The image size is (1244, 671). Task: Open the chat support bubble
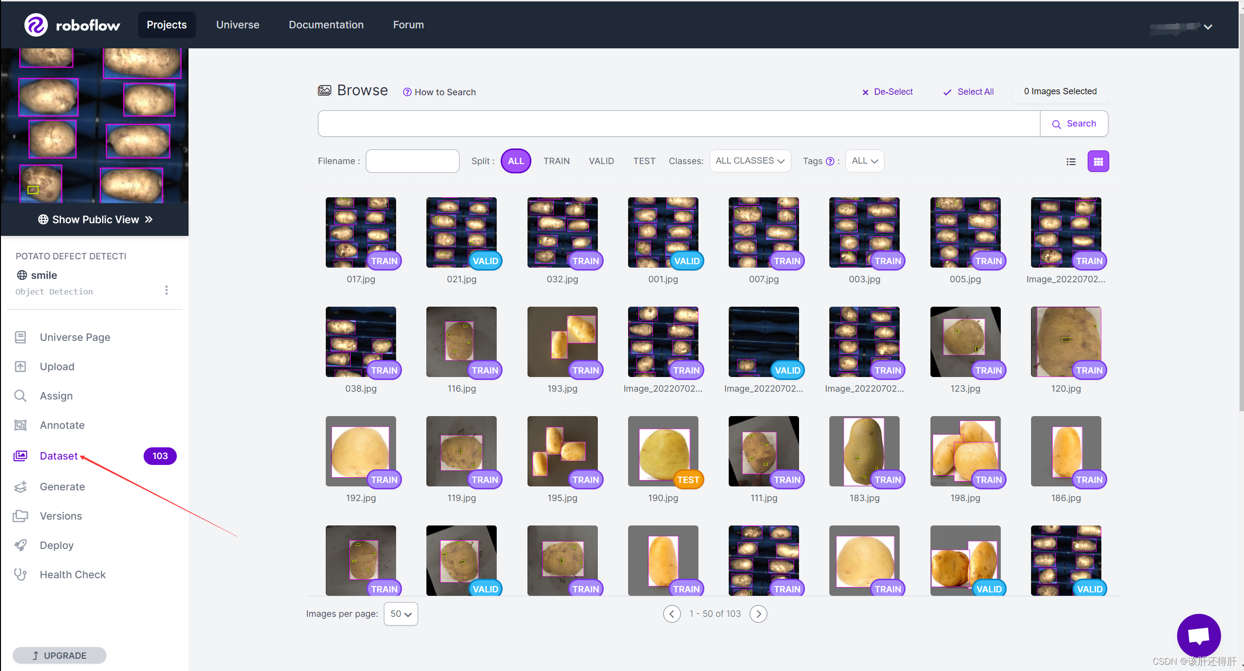click(x=1199, y=635)
